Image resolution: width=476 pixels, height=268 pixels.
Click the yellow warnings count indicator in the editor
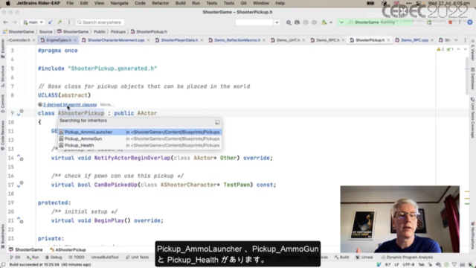coord(440,49)
